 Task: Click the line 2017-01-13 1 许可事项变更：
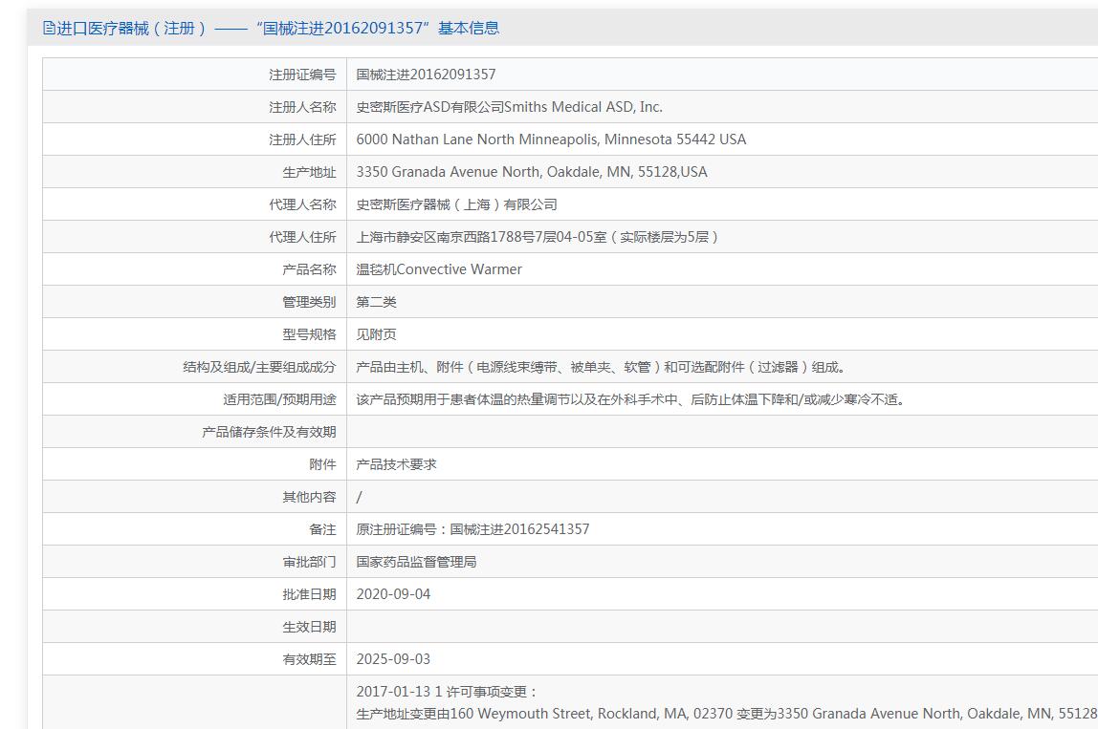tap(447, 692)
